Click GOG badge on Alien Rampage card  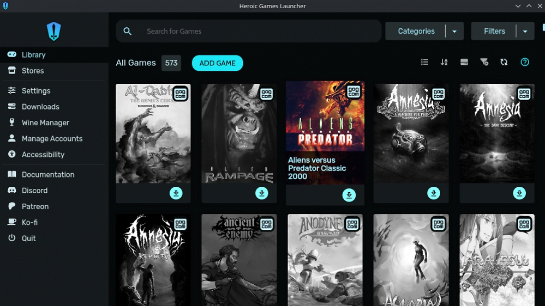pos(267,94)
